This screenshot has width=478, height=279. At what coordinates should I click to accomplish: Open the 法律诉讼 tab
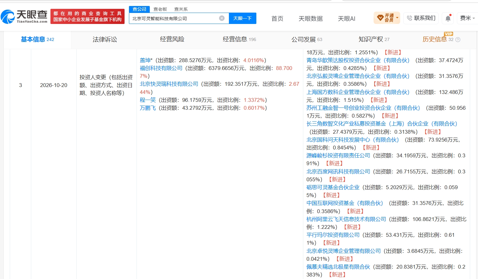coord(105,39)
